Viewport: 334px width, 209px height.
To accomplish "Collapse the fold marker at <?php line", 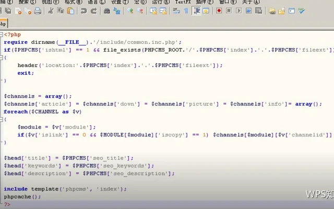I will (1, 34).
